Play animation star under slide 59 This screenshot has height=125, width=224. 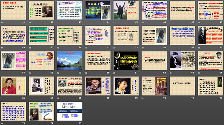coord(58,73)
